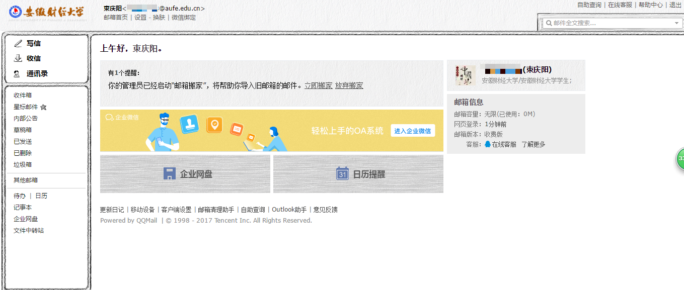Click the receive mail inbox-tray icon
Image resolution: width=684 pixels, height=290 pixels.
[x=18, y=58]
